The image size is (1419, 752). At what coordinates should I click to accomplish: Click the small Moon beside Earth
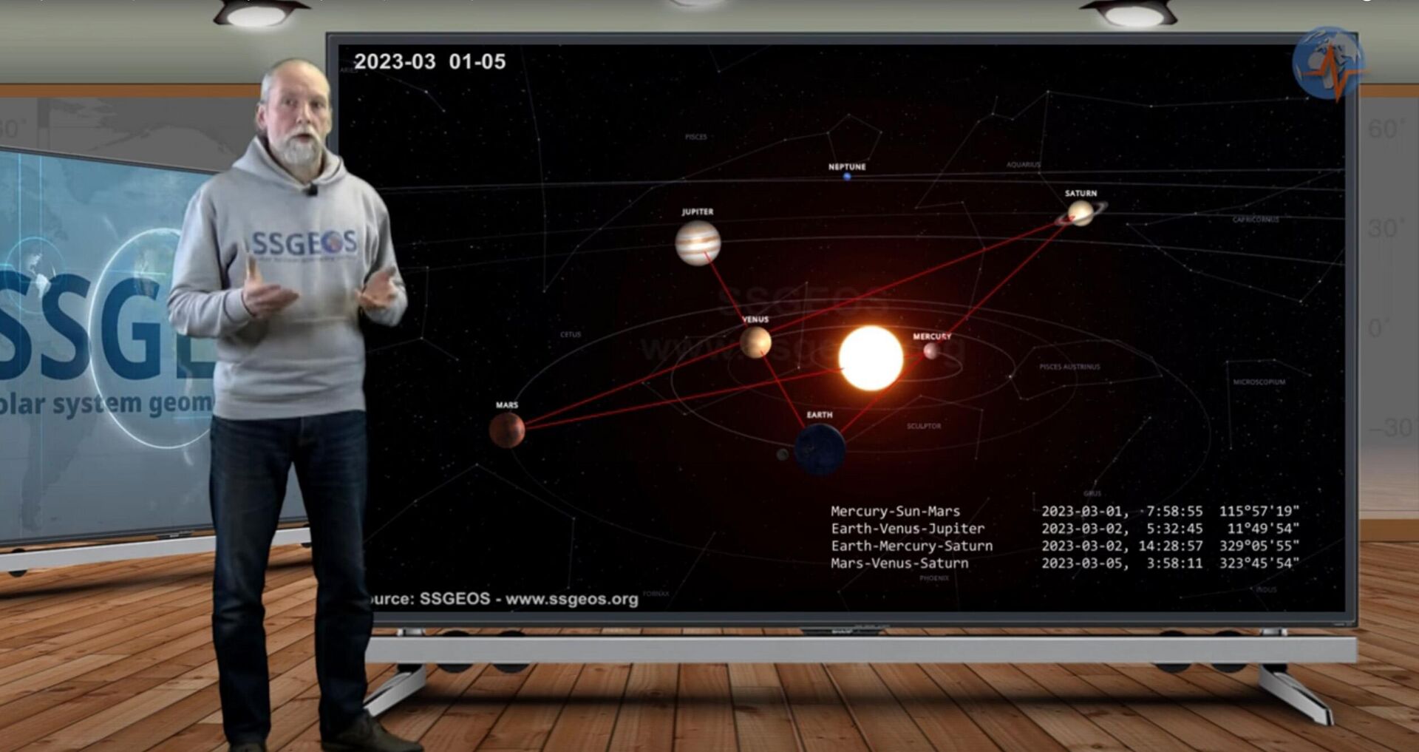(782, 454)
